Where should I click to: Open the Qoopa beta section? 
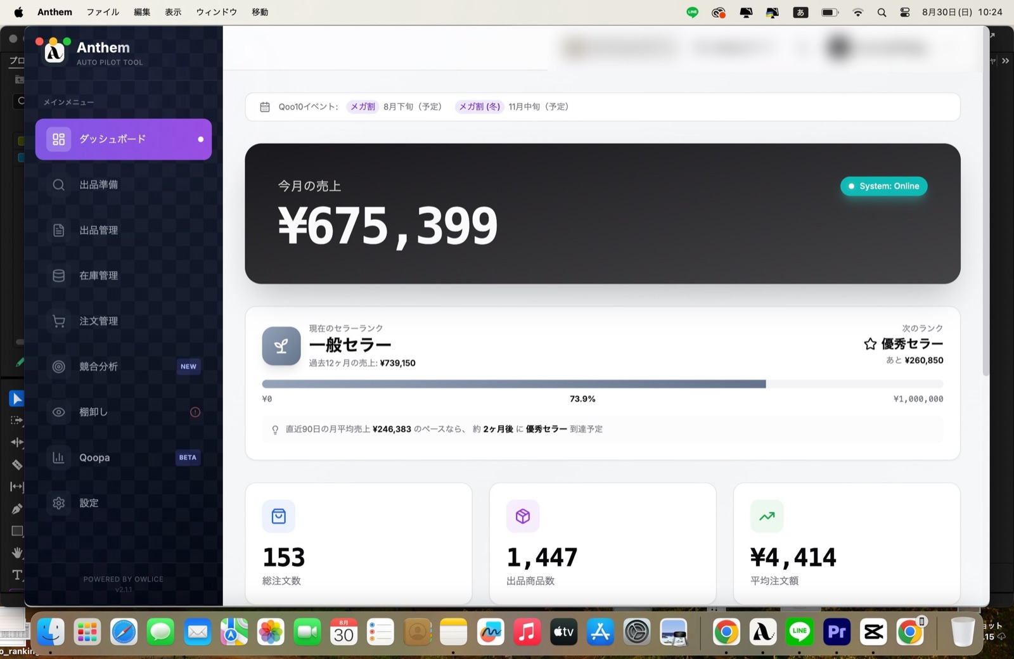(x=124, y=457)
